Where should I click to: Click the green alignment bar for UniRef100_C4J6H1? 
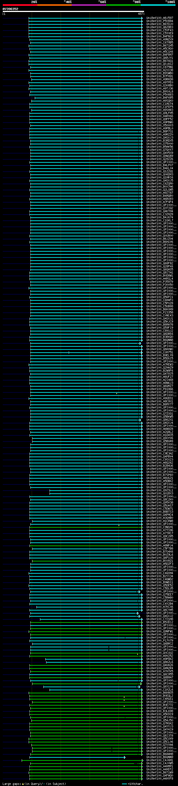pyautogui.click(x=82, y=760)
